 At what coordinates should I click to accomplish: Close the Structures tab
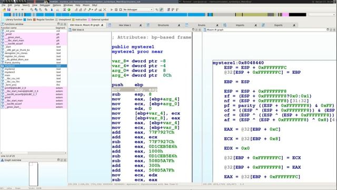[179, 25]
